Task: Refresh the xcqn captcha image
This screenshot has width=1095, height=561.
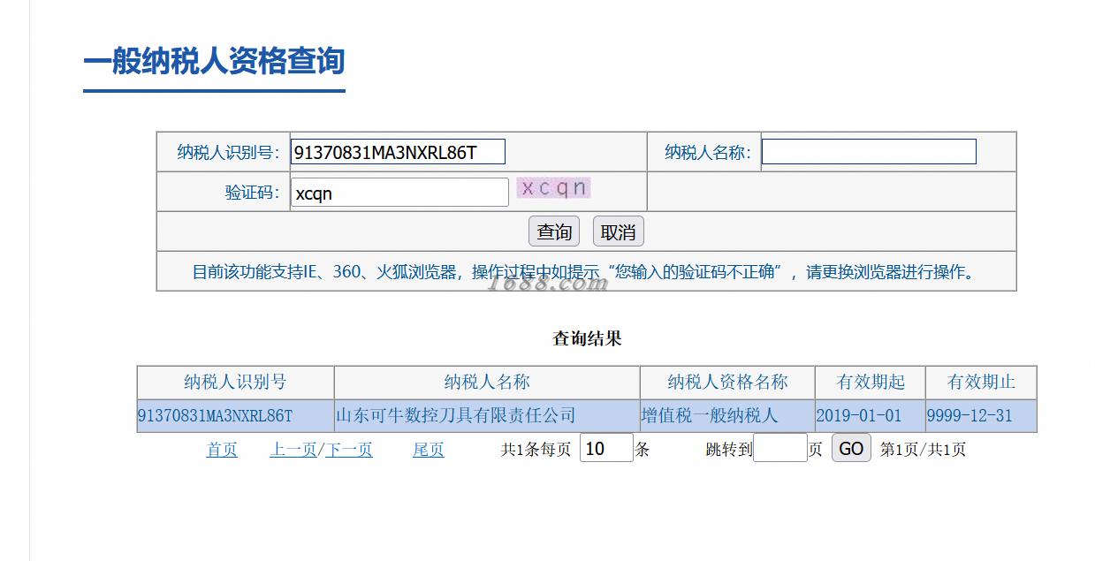Action: 553,188
